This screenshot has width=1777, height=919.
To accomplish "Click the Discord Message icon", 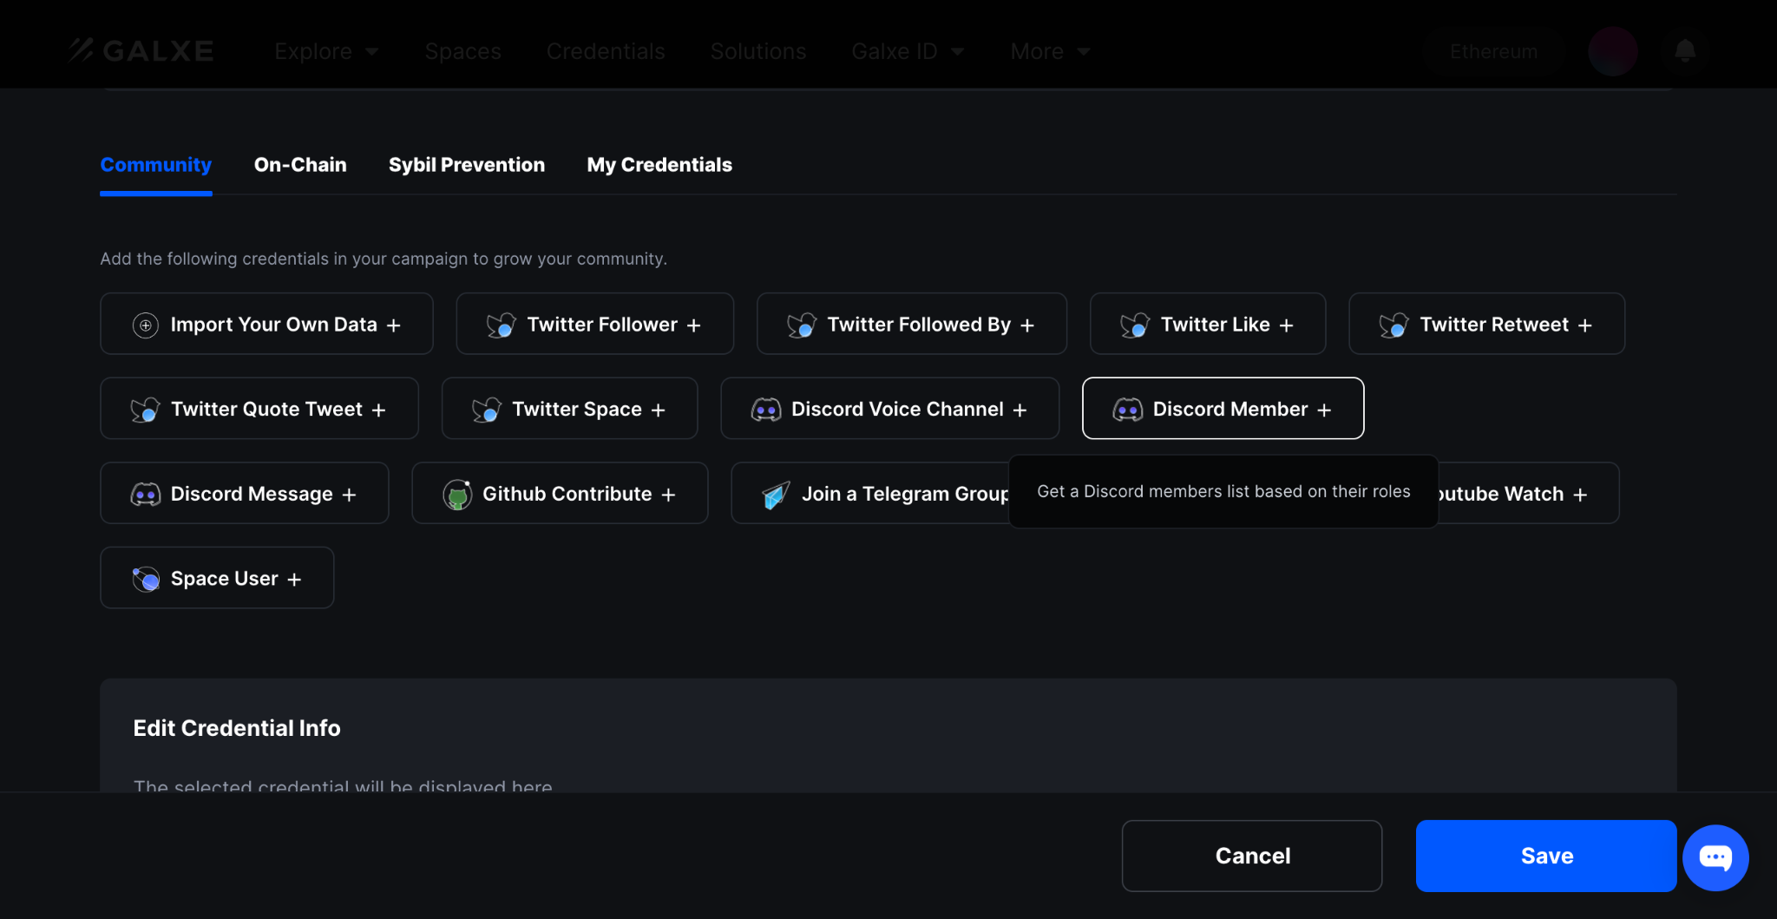I will coord(146,494).
